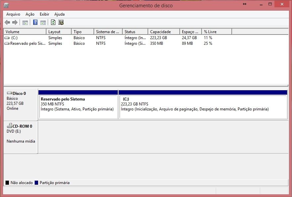This screenshot has height=197, width=292.
Task: Click the 350 MB capacity cell
Action: click(x=156, y=43)
